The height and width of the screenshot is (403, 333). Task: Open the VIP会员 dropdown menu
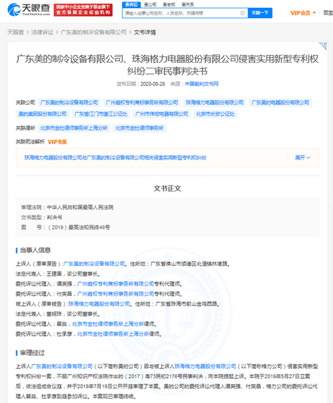point(303,13)
